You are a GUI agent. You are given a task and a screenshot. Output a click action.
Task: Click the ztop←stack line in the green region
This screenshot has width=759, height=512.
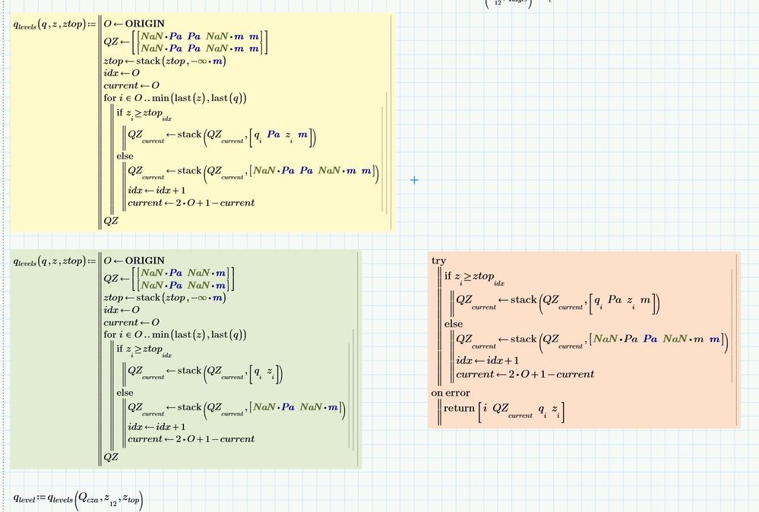pyautogui.click(x=165, y=298)
